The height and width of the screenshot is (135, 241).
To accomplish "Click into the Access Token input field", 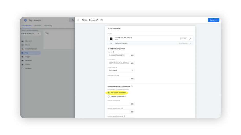I will pyautogui.click(x=119, y=63).
